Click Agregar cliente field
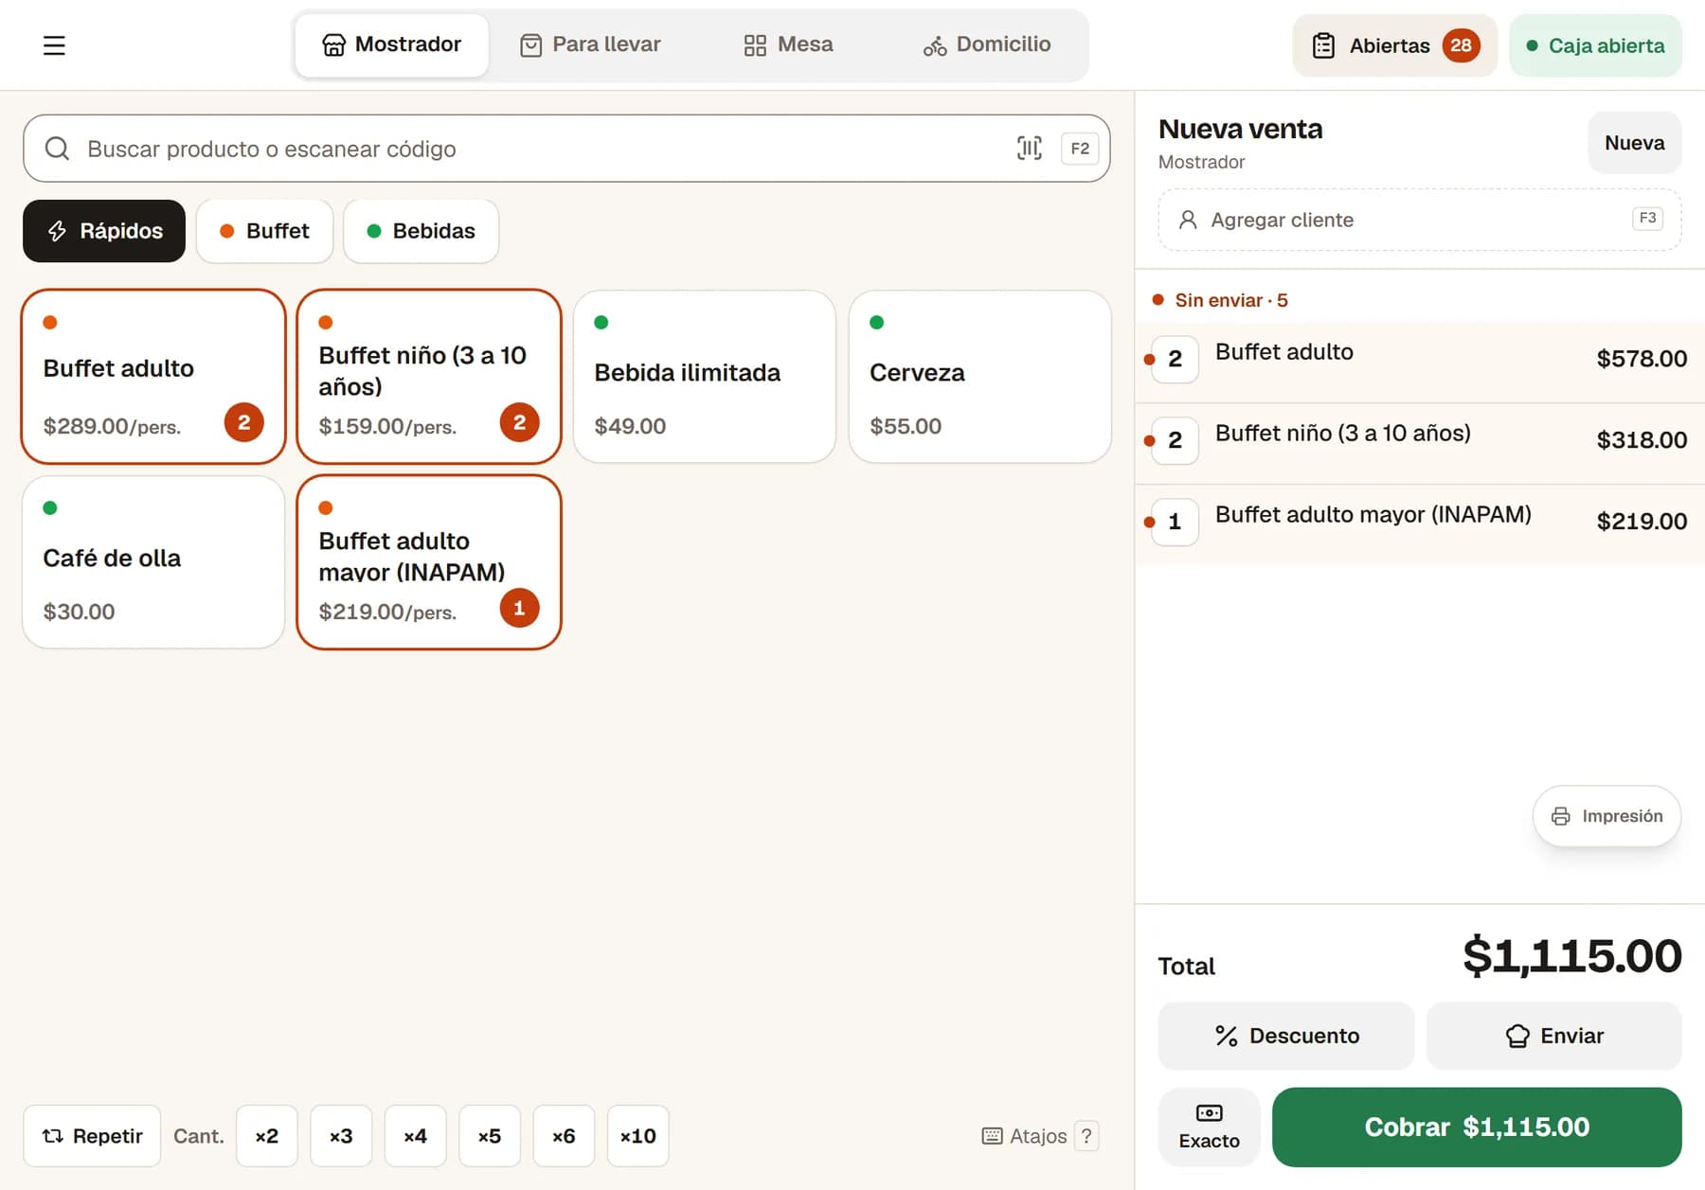Screen dimensions: 1705x1190 click(x=1419, y=220)
